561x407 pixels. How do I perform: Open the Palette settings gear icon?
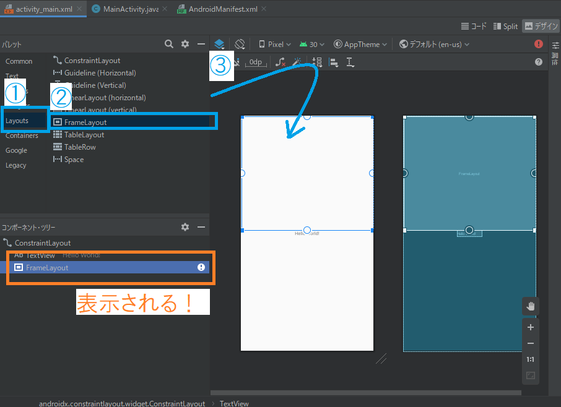(185, 44)
